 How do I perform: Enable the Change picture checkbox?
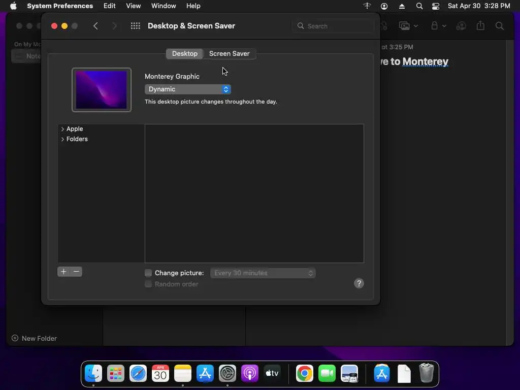click(148, 273)
